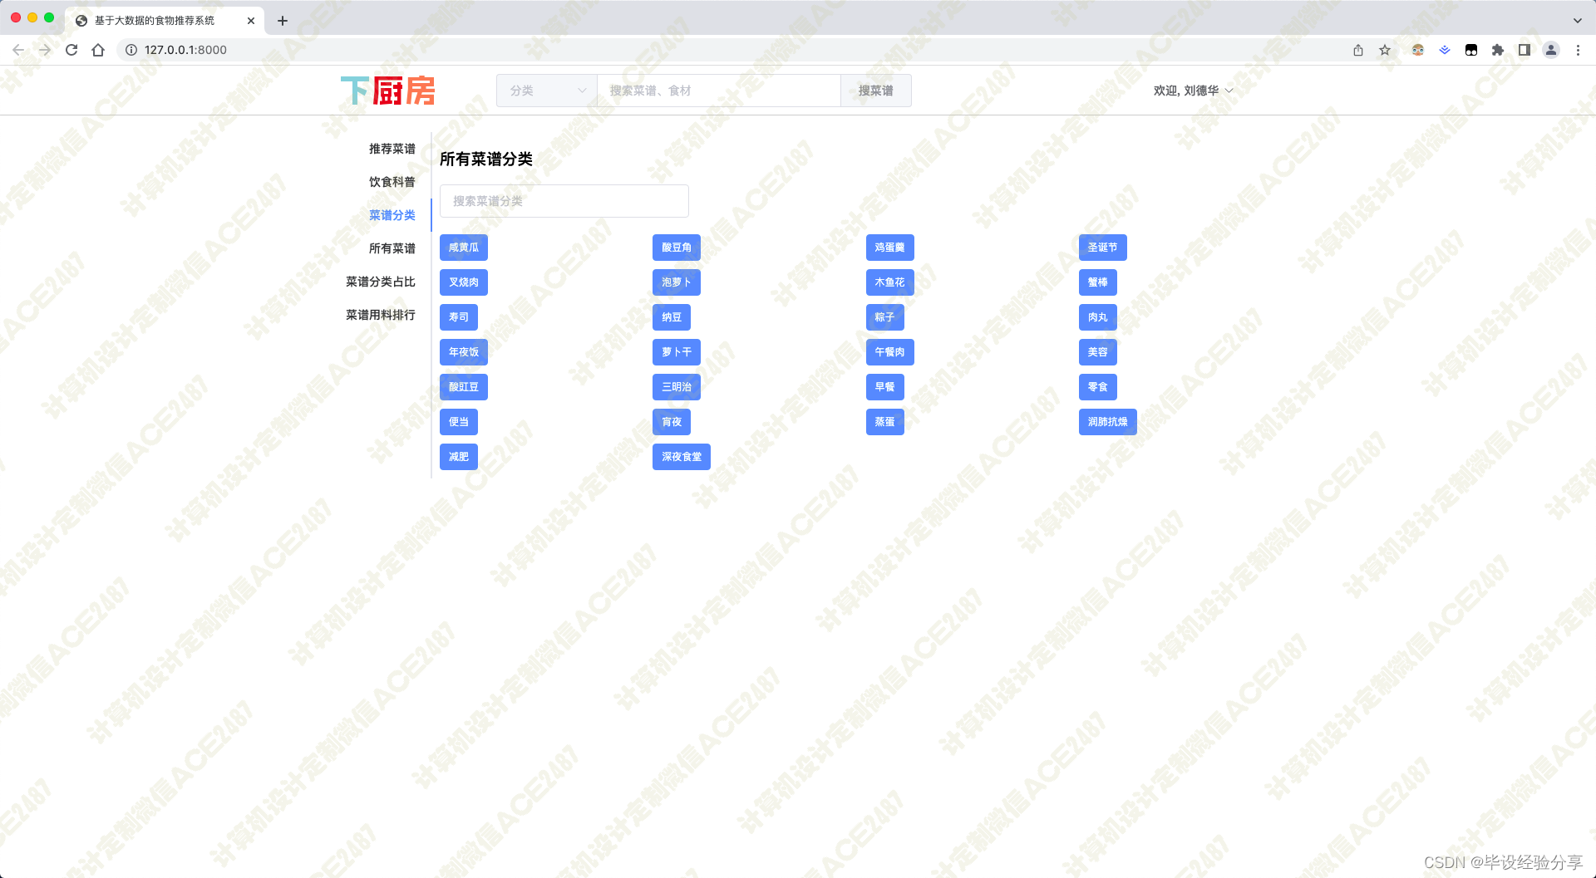Open the Chrome profile avatar
Screen dimensions: 1596x878
pyautogui.click(x=1551, y=50)
